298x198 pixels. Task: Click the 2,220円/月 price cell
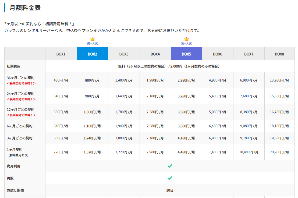[x=124, y=152]
